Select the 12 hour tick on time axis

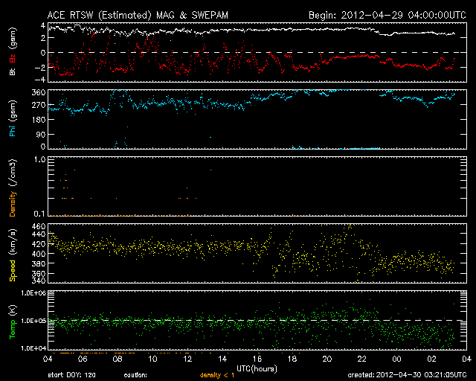tap(187, 359)
